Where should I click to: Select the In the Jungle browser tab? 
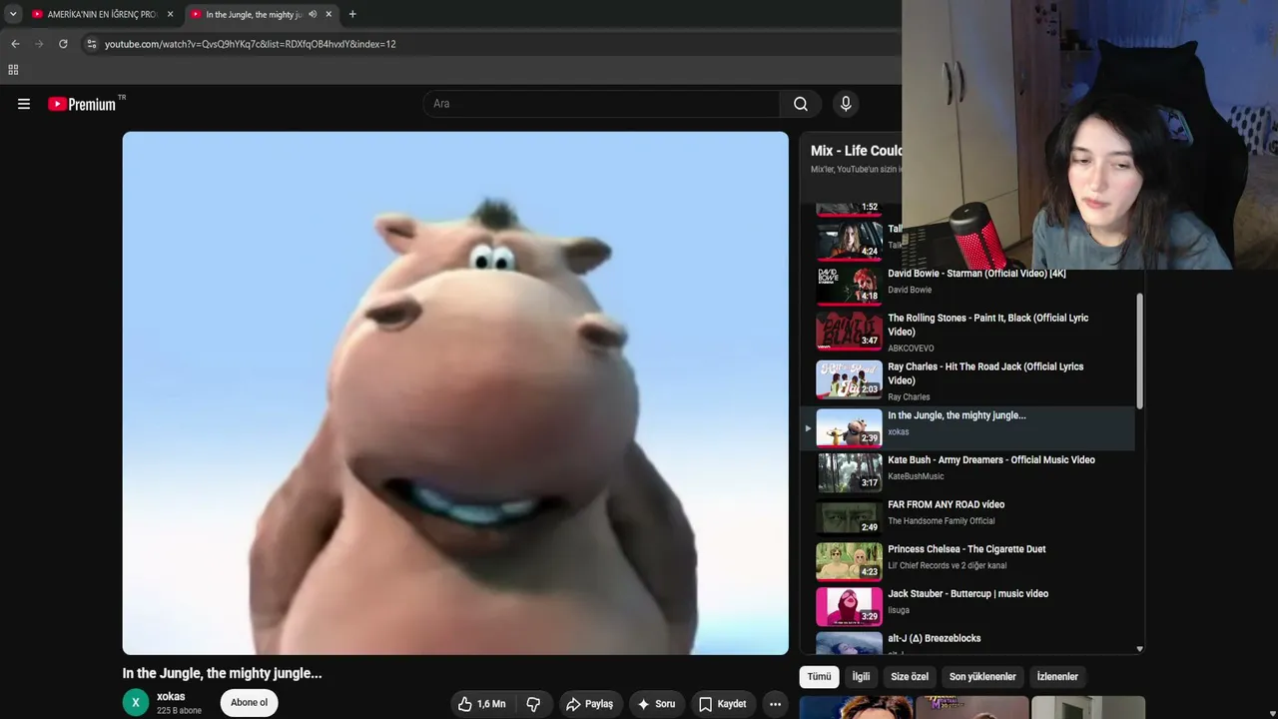click(263, 14)
